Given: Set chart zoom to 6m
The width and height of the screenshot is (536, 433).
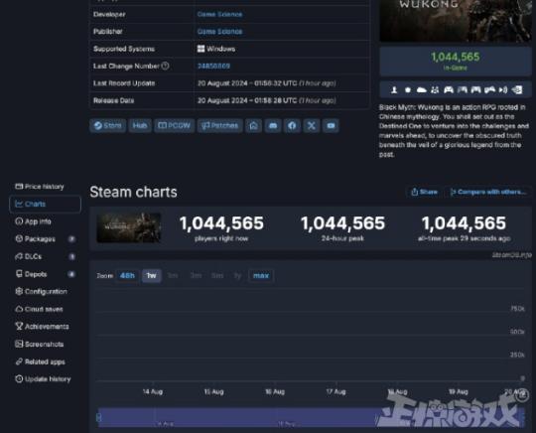Looking at the screenshot, I should tap(217, 275).
